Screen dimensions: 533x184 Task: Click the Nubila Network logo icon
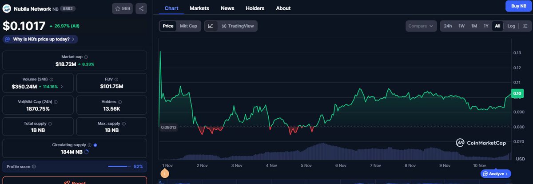7,8
